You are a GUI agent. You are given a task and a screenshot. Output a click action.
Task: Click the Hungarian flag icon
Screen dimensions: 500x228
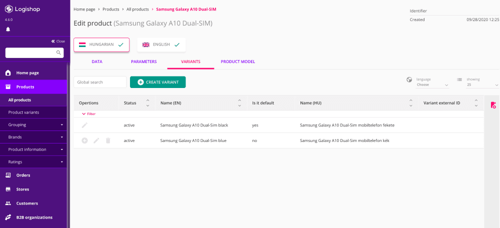pyautogui.click(x=82, y=44)
